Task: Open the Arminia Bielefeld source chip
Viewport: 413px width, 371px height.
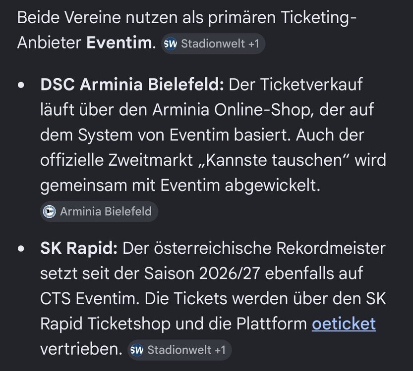Action: (99, 211)
